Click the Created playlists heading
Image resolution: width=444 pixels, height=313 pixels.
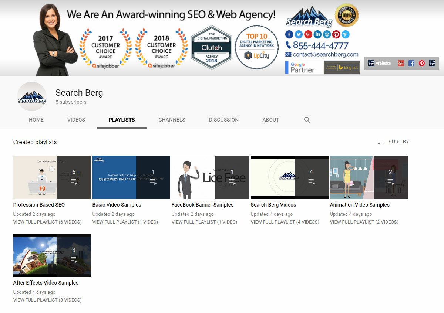[35, 142]
